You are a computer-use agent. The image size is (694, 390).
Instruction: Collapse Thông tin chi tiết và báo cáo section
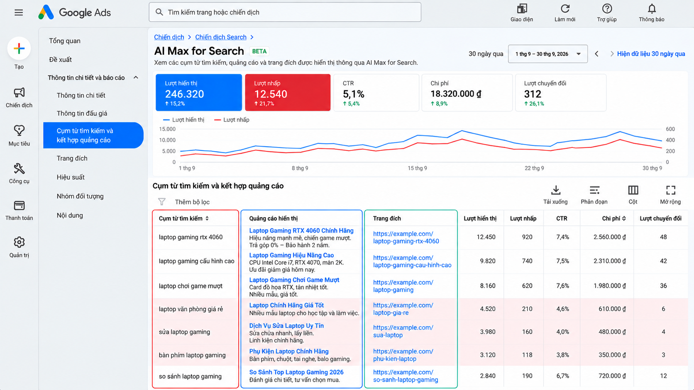pyautogui.click(x=136, y=78)
